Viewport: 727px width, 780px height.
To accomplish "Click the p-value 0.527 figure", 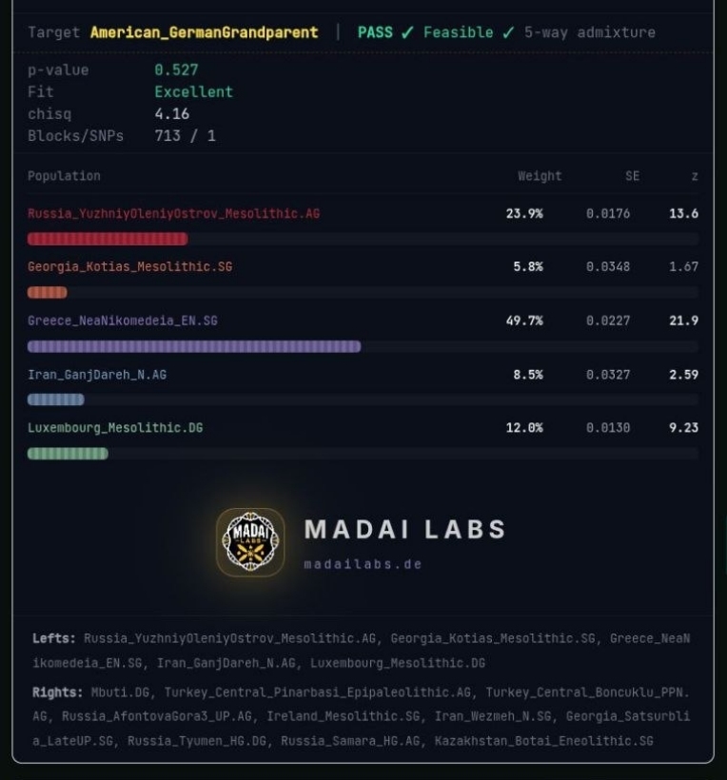I will pyautogui.click(x=176, y=69).
